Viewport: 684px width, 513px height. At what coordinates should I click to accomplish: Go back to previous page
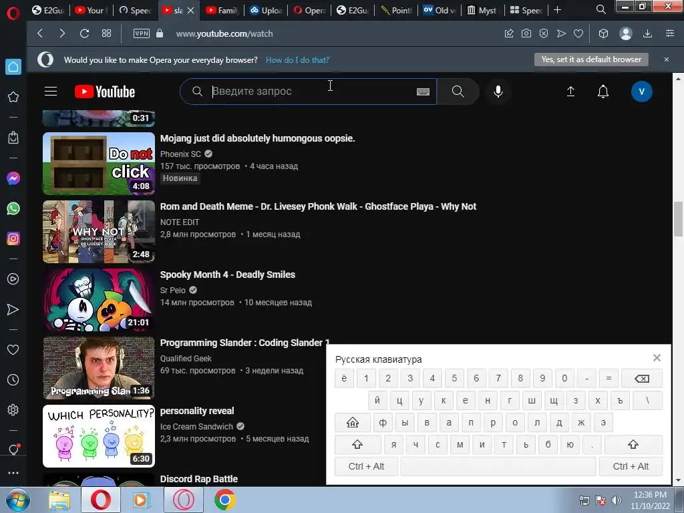40,33
